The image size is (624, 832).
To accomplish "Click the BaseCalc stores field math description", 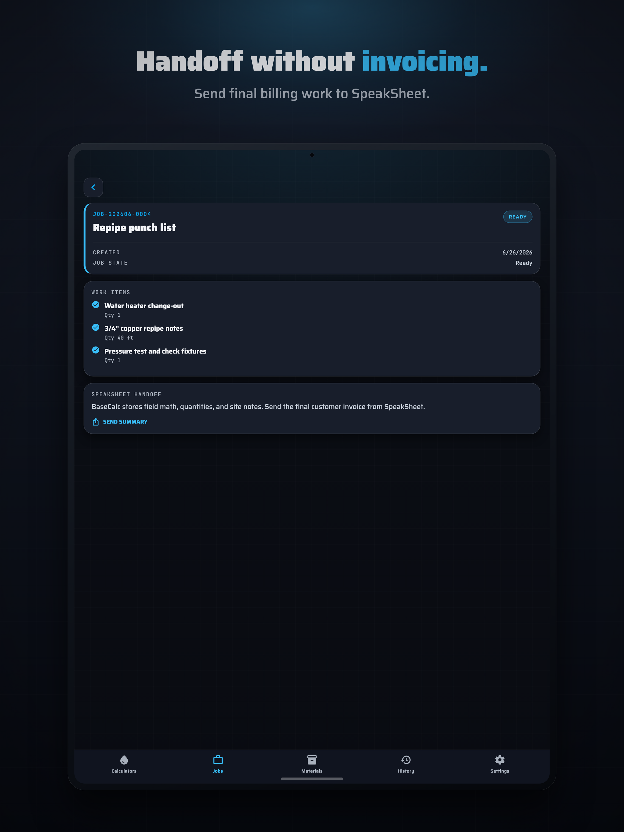I will click(258, 407).
